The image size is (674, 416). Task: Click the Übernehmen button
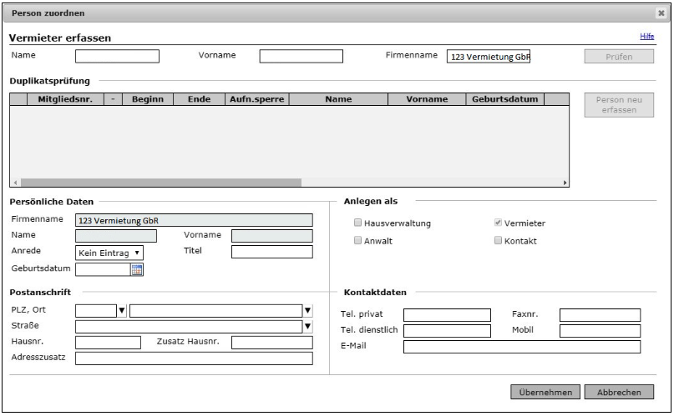(x=544, y=392)
